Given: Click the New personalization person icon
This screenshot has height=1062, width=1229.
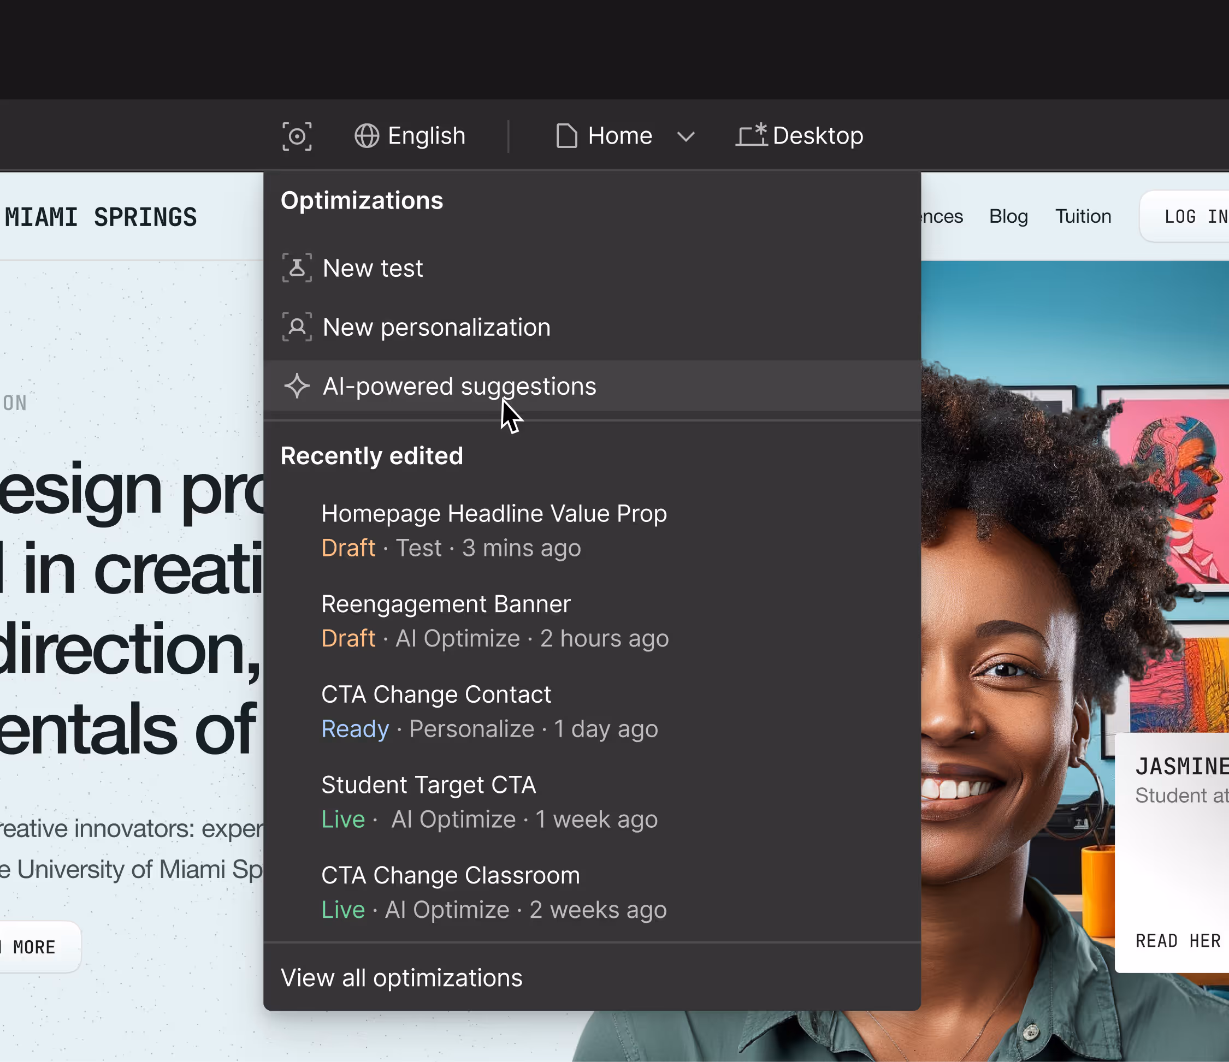Looking at the screenshot, I should [297, 327].
